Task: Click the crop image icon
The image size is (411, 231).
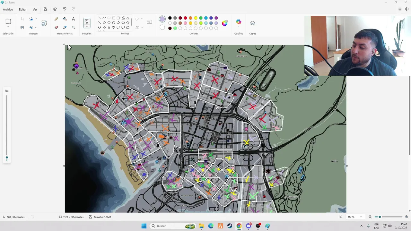Action: (x=22, y=19)
